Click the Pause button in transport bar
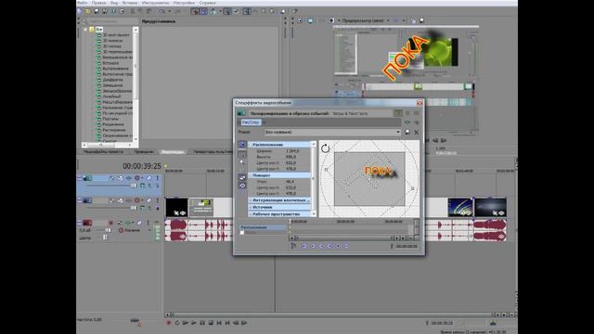The height and width of the screenshot is (334, 594). 202,323
